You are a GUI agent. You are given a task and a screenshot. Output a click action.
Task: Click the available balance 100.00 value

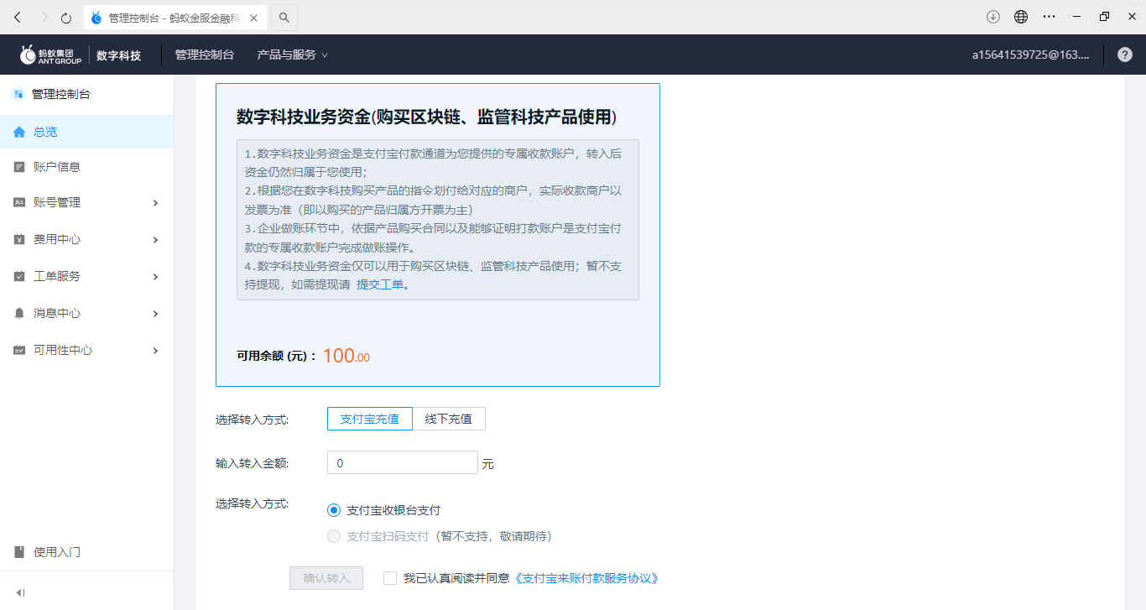point(346,356)
